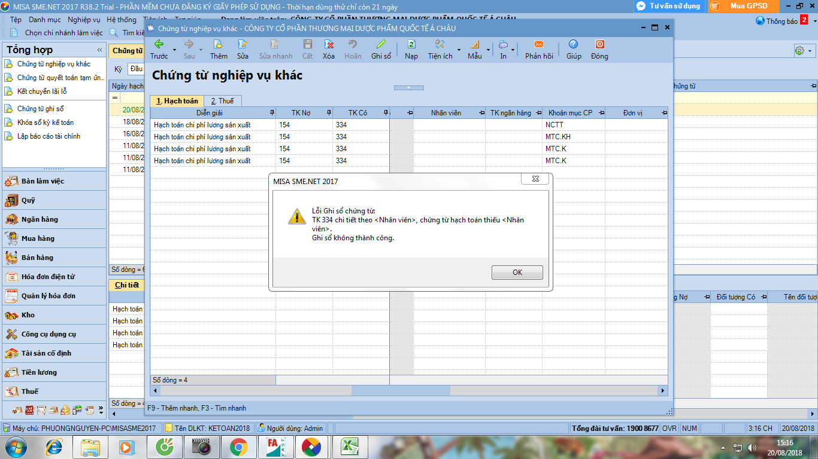Expand the In print dropdown arrow

(513, 50)
